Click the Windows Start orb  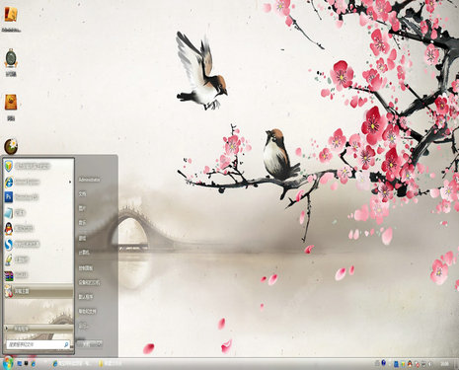coord(7,363)
